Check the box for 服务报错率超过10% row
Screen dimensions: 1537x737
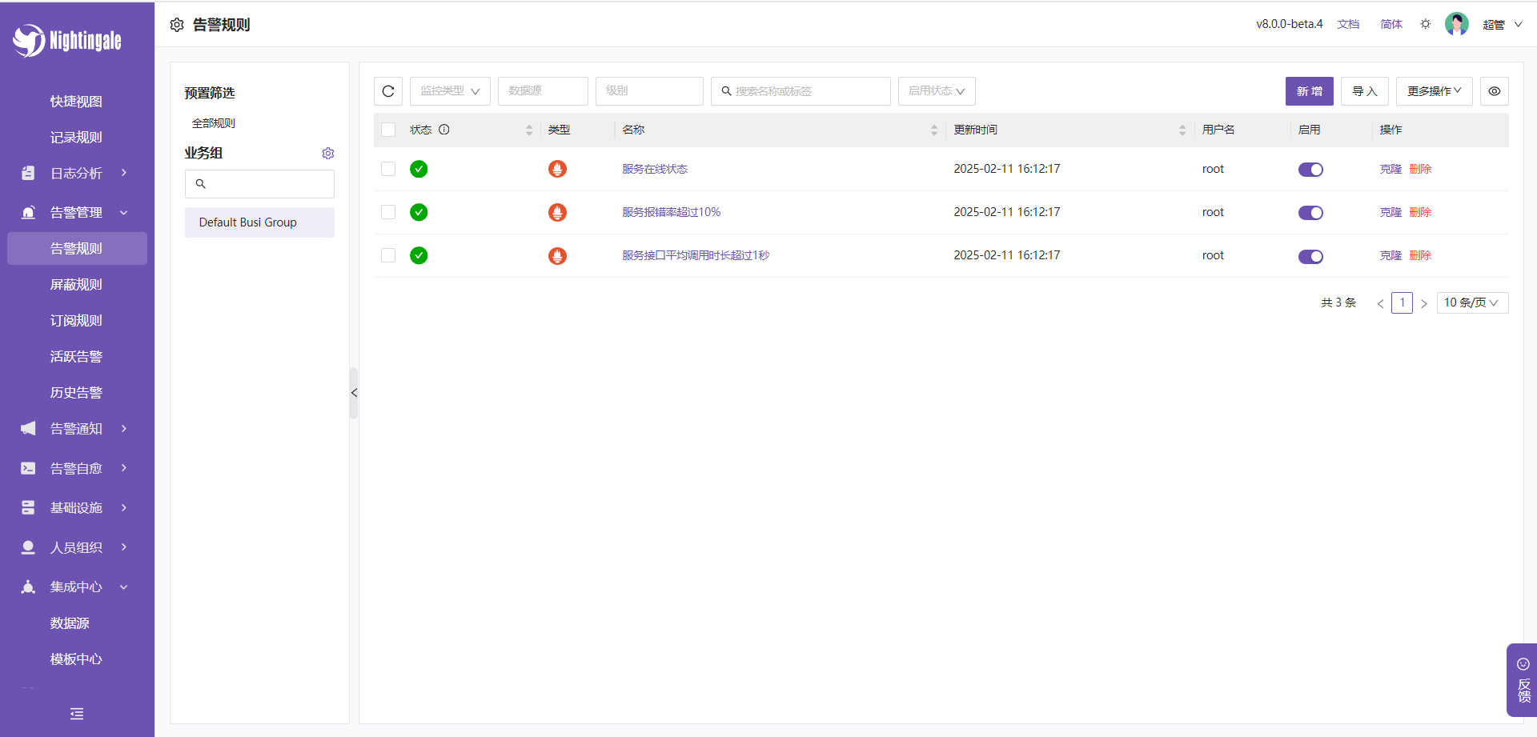coord(388,212)
